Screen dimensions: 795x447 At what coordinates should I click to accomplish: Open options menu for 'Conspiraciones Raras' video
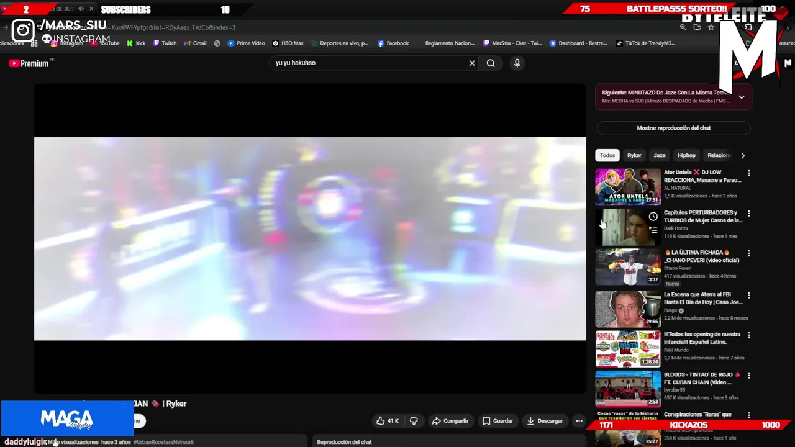(748, 415)
